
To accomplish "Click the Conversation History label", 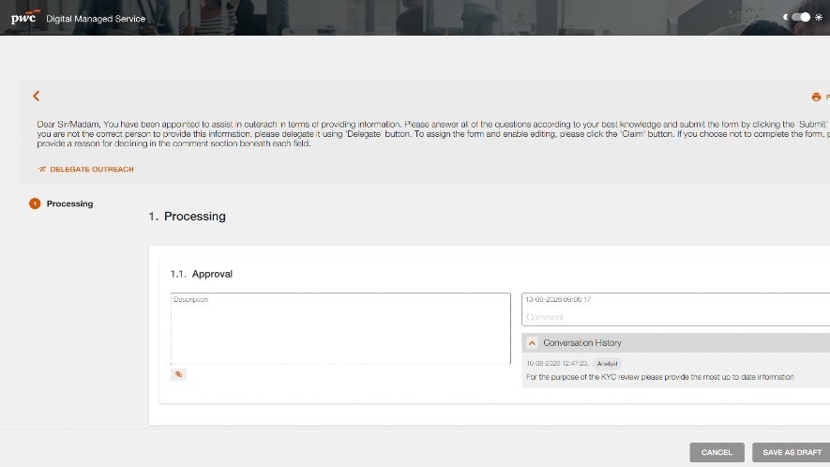I will (582, 343).
